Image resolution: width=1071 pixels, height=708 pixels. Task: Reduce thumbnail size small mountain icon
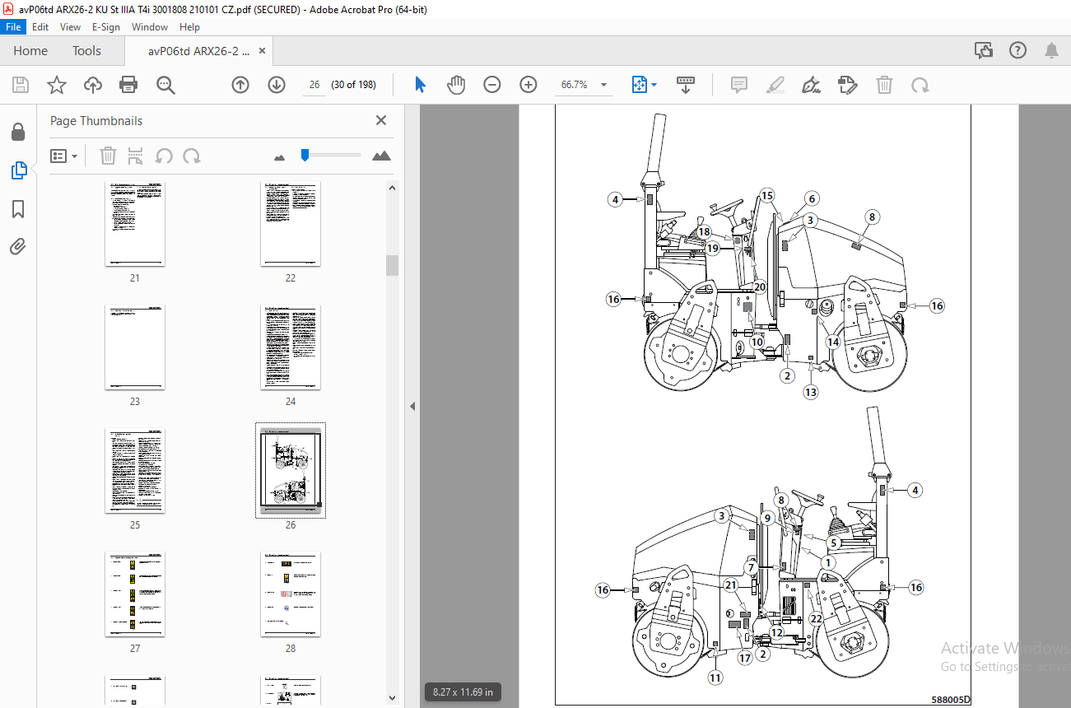(x=279, y=156)
